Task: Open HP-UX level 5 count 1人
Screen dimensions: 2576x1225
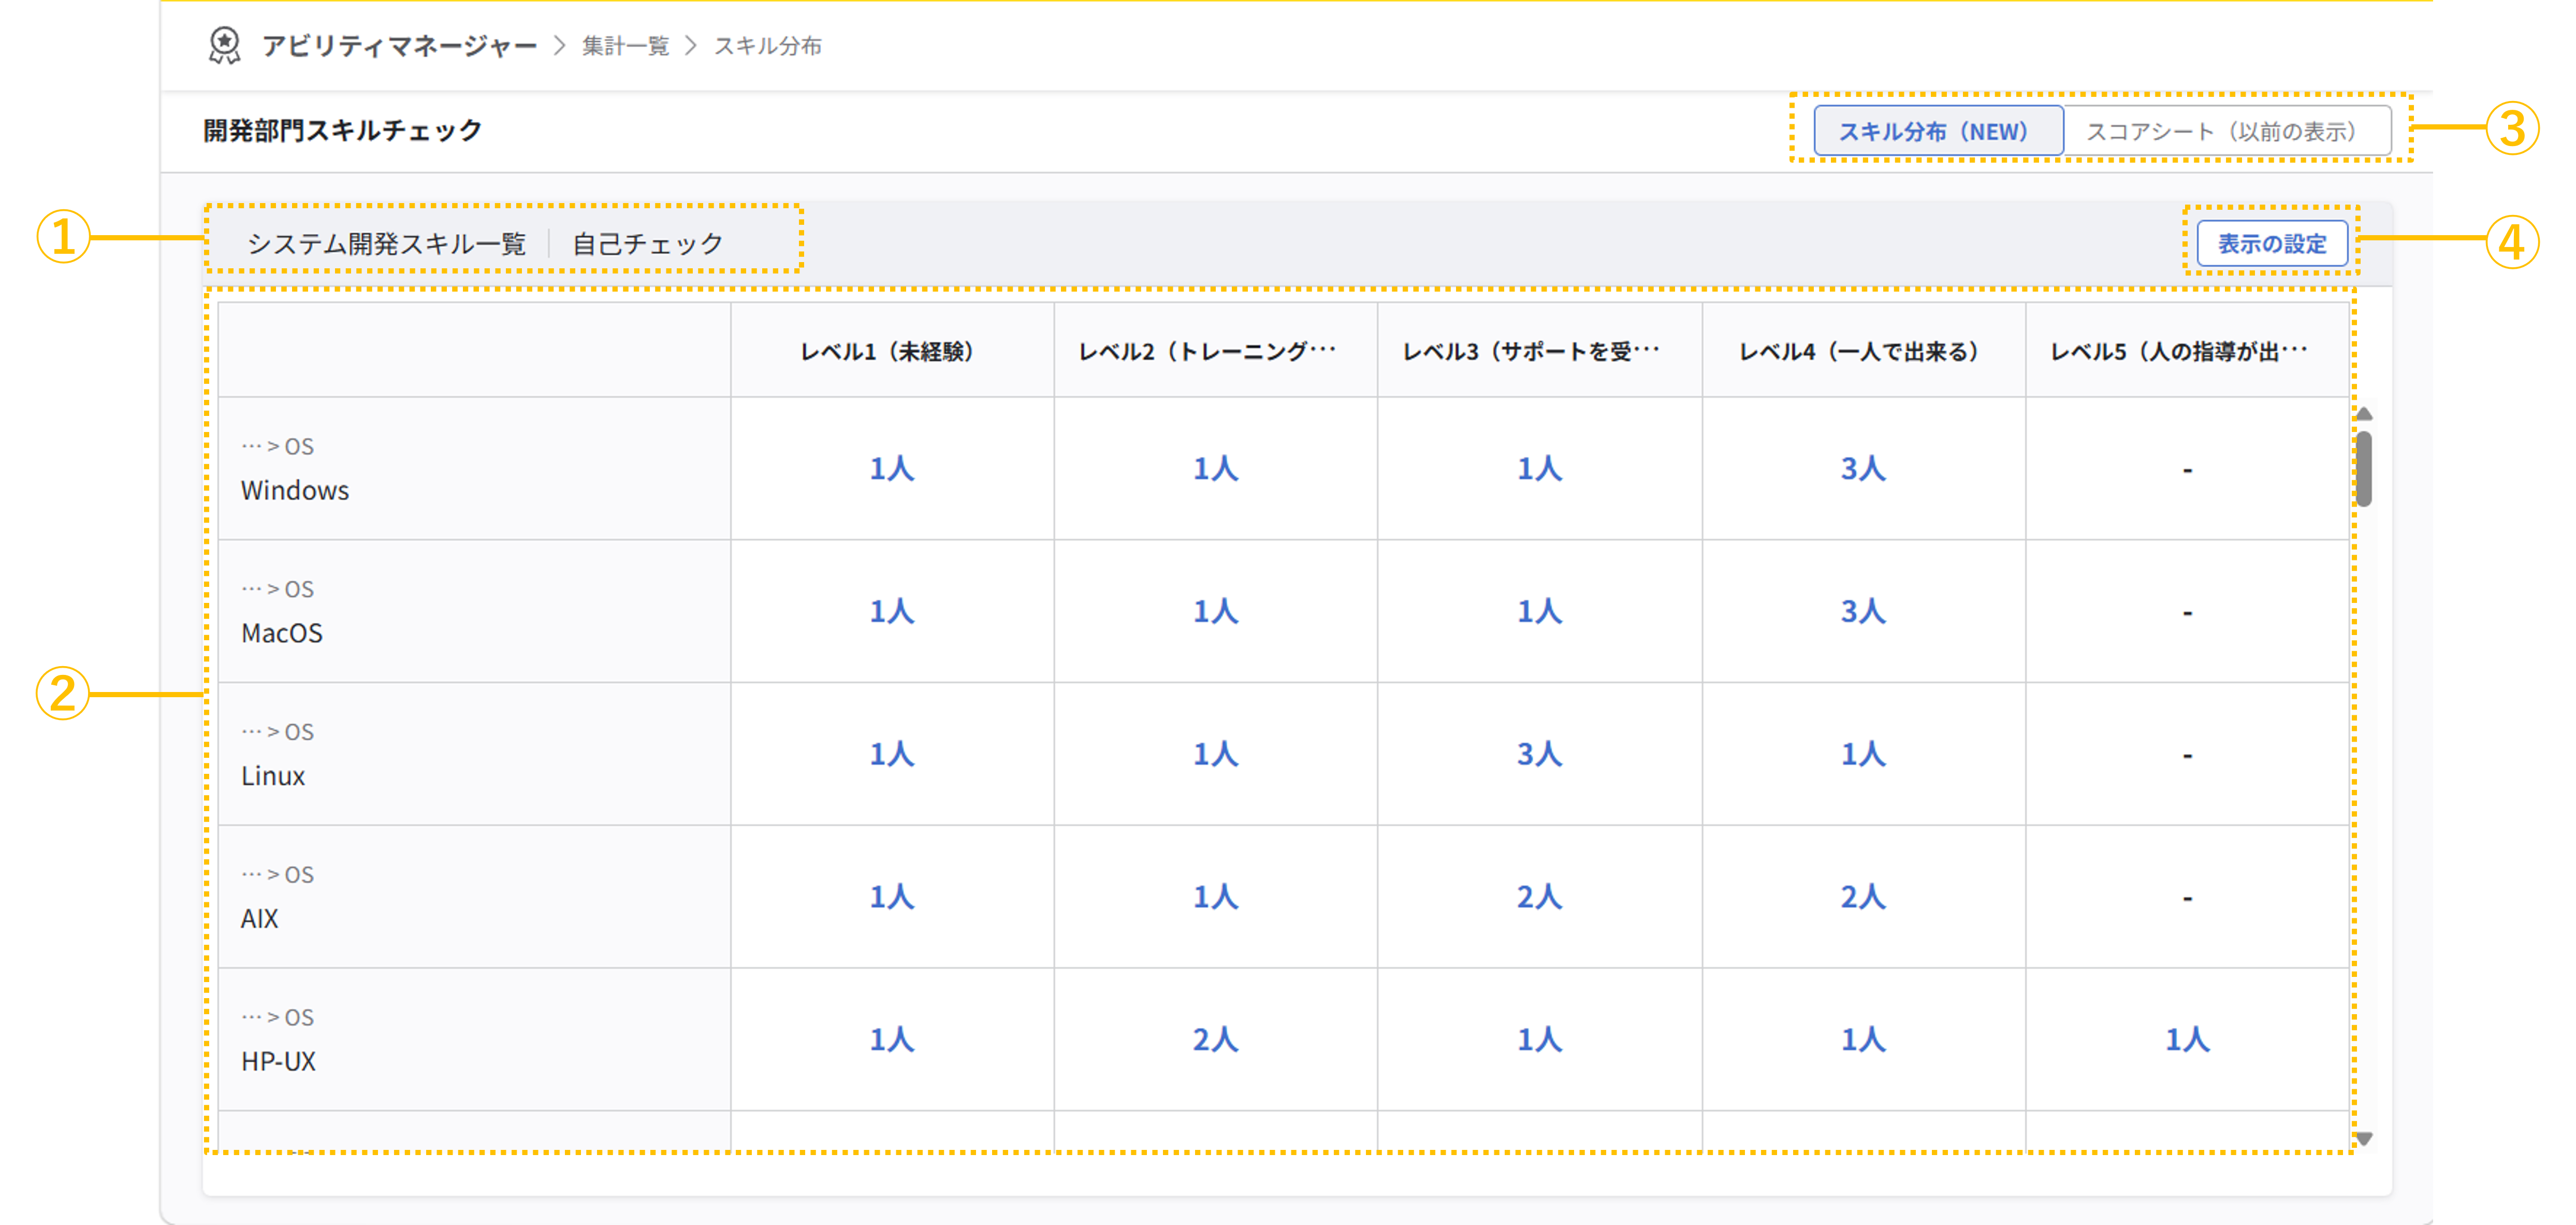Action: [x=2187, y=1040]
